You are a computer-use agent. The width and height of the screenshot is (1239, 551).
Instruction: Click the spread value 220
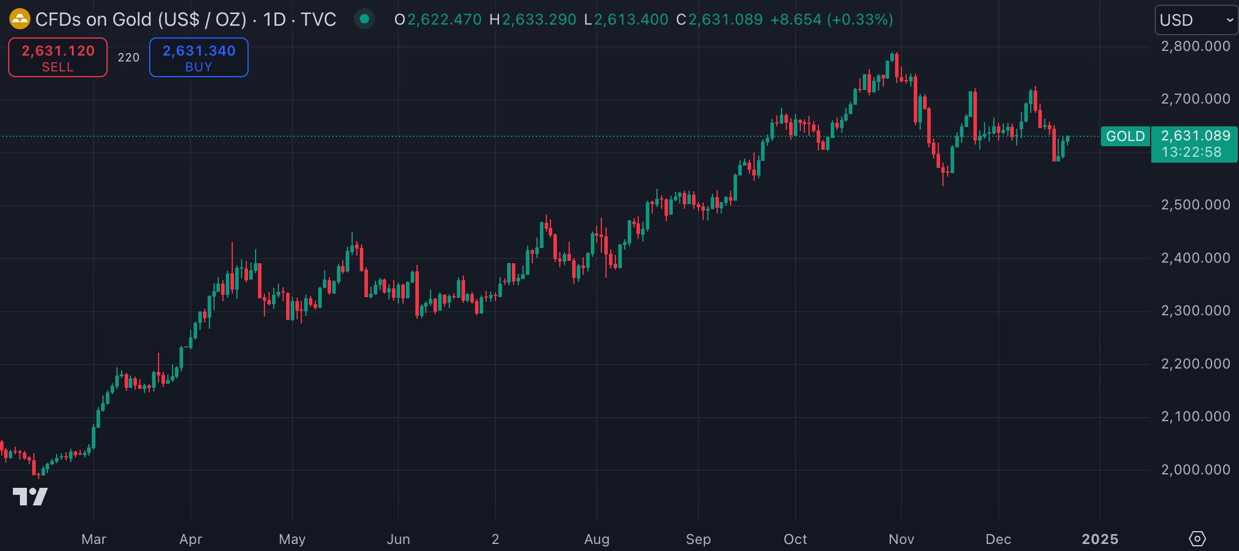click(129, 57)
